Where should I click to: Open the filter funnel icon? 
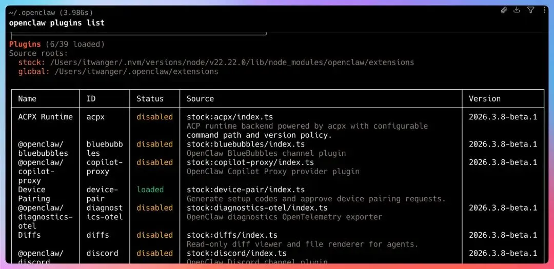tap(531, 10)
